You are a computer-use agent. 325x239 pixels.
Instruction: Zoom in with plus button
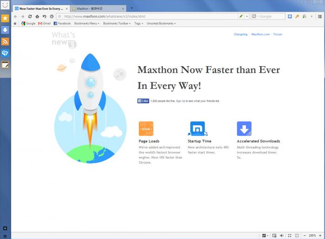(320, 235)
